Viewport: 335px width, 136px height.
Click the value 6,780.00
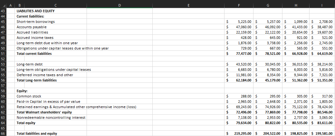[273, 70]
